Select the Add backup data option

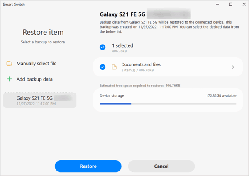pyautogui.click(x=34, y=79)
